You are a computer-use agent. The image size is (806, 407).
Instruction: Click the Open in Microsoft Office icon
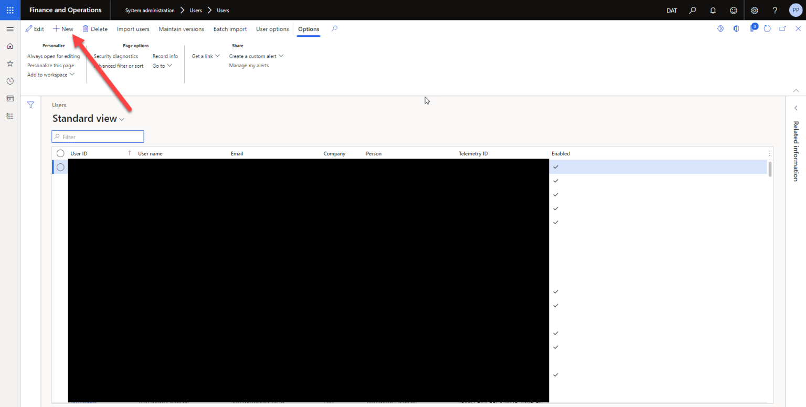pos(736,29)
